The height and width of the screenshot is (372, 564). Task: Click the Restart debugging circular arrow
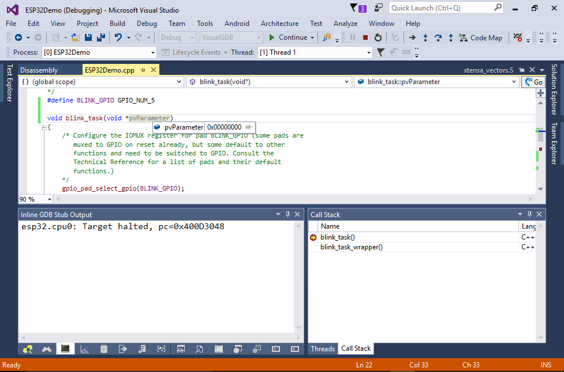click(x=378, y=37)
